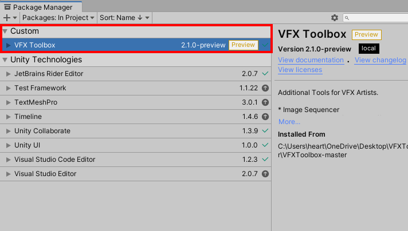This screenshot has height=231, width=408.
Task: Select the Package Manager tab
Action: (x=41, y=7)
